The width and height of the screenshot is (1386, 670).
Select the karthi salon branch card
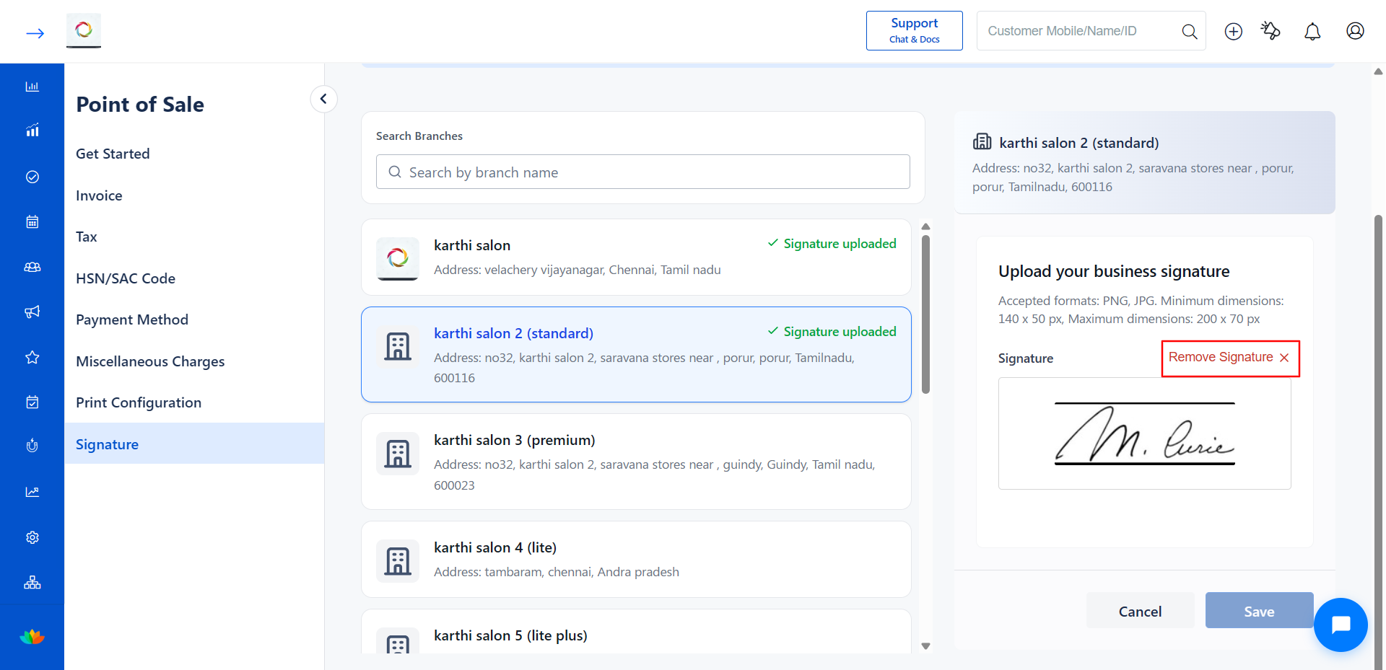636,257
